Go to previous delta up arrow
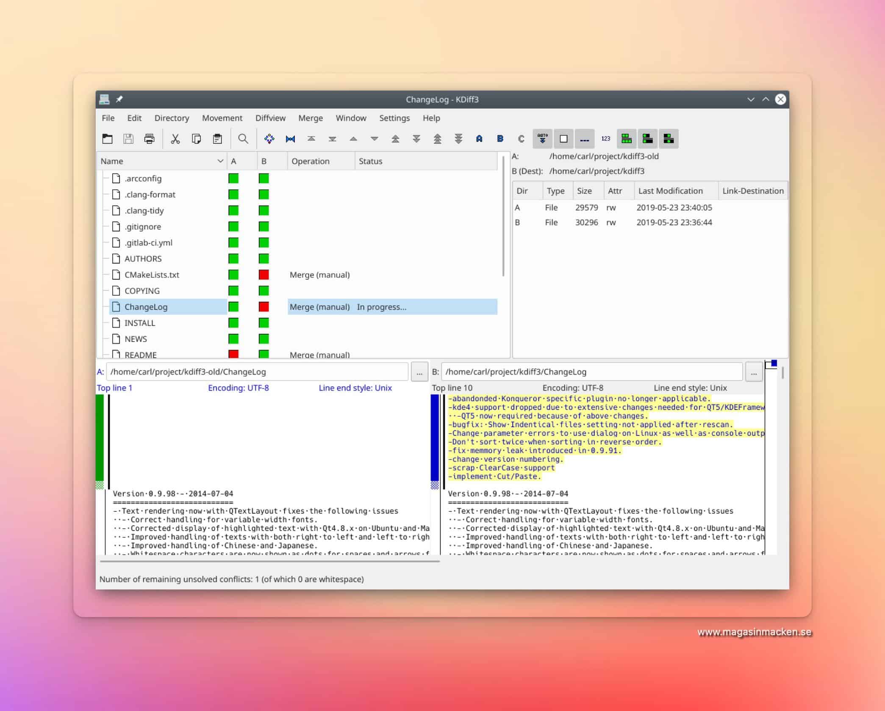 click(353, 139)
